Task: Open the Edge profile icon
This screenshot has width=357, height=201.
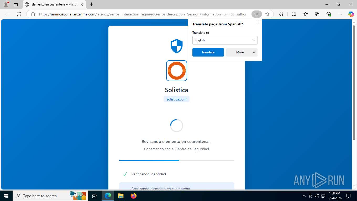Action: [x=6, y=4]
